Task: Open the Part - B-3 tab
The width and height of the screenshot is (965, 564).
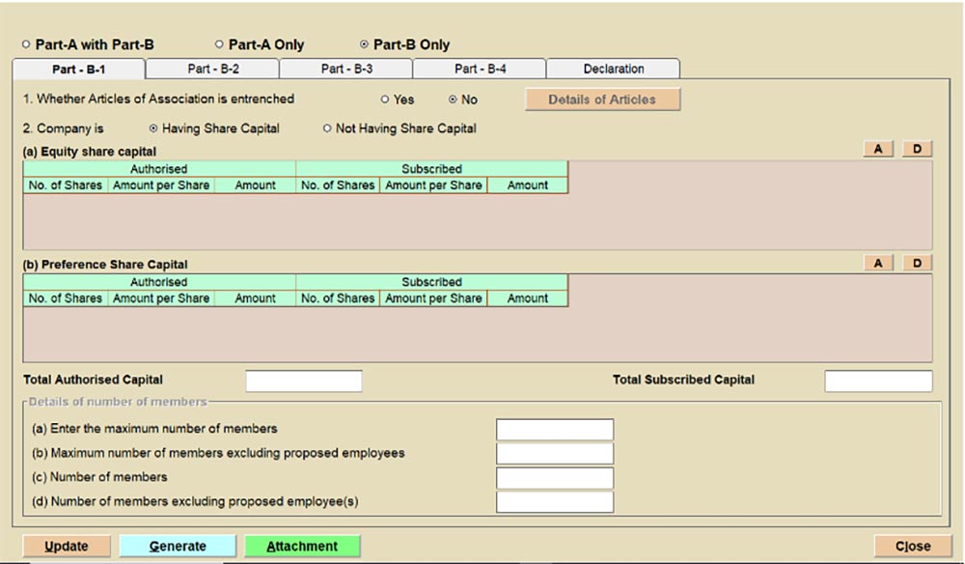Action: (346, 70)
